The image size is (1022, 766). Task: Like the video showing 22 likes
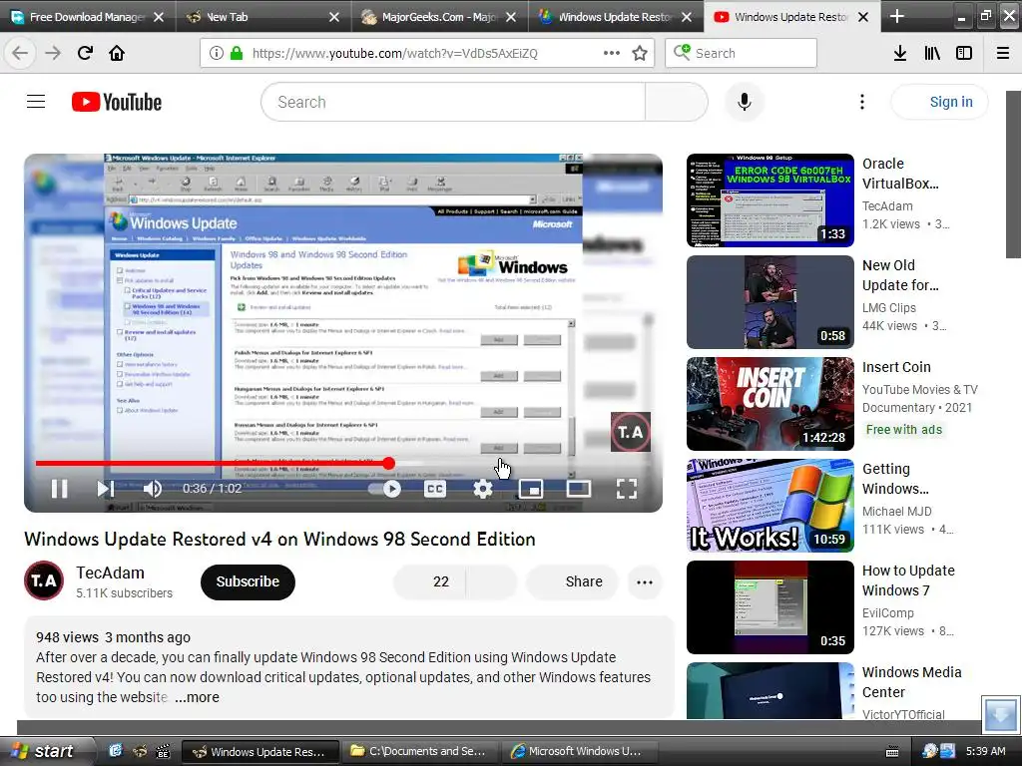click(x=429, y=581)
